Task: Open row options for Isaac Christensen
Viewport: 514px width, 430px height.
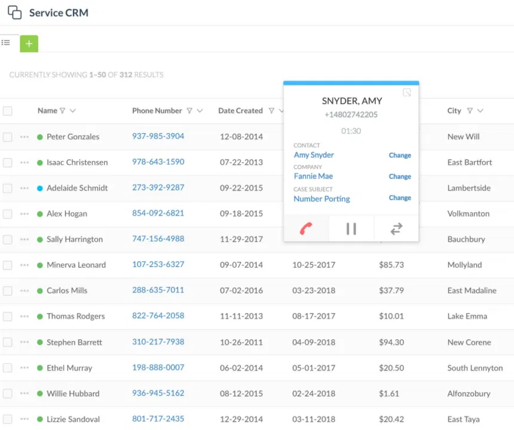Action: 25,162
